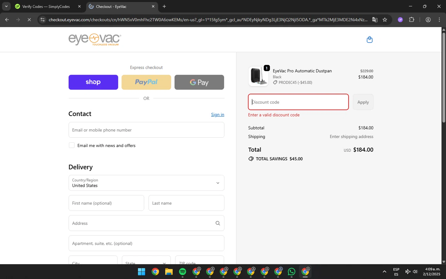Viewport: 446px width, 279px height.
Task: Choose PayPal express checkout
Action: click(x=146, y=82)
